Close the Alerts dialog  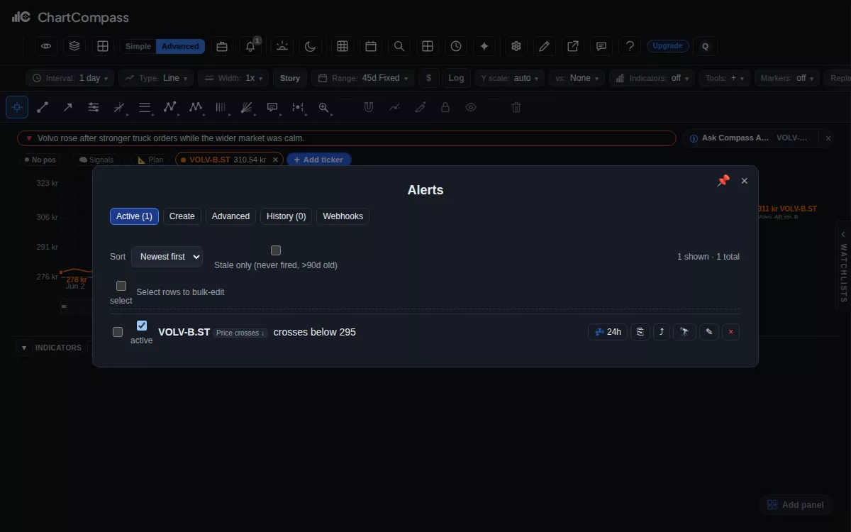(x=745, y=181)
